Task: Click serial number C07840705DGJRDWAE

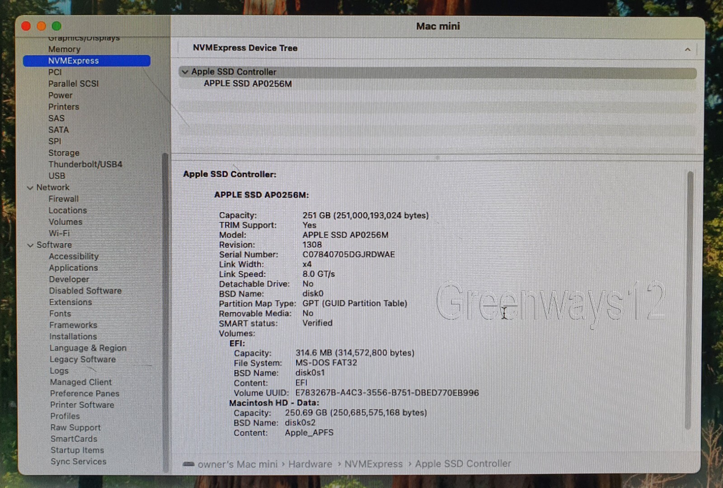Action: pos(349,255)
